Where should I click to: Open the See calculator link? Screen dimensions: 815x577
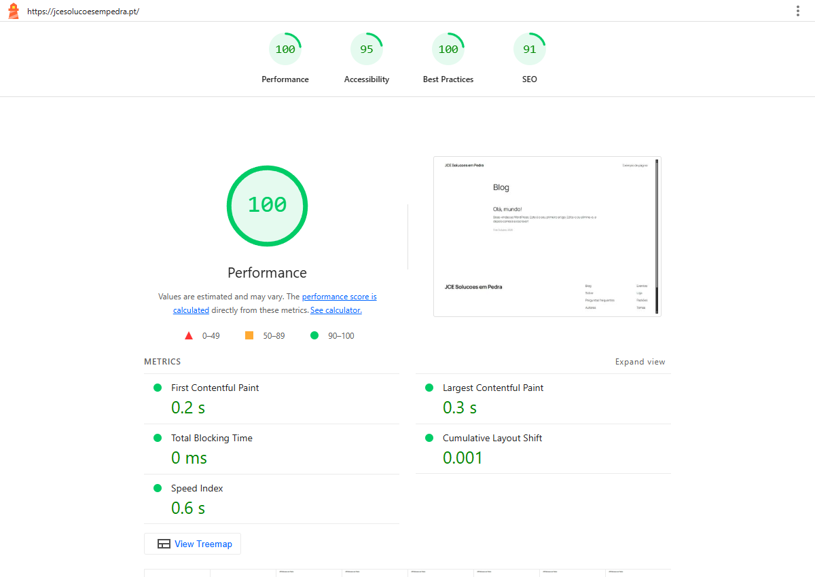click(336, 310)
